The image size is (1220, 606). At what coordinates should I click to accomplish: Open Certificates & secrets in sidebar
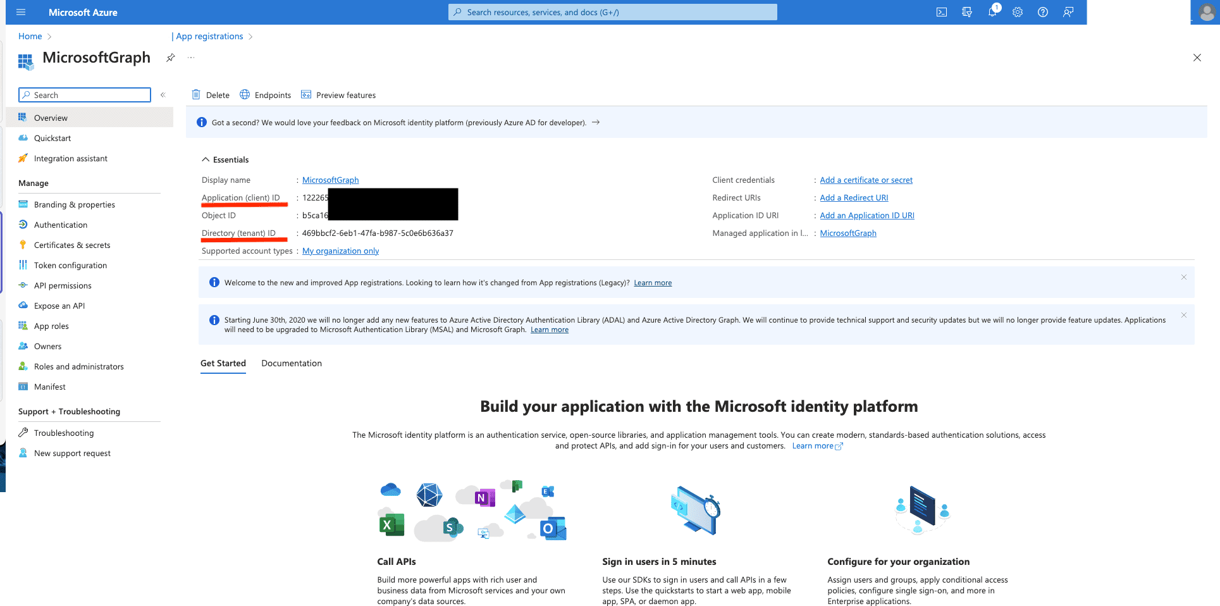72,245
